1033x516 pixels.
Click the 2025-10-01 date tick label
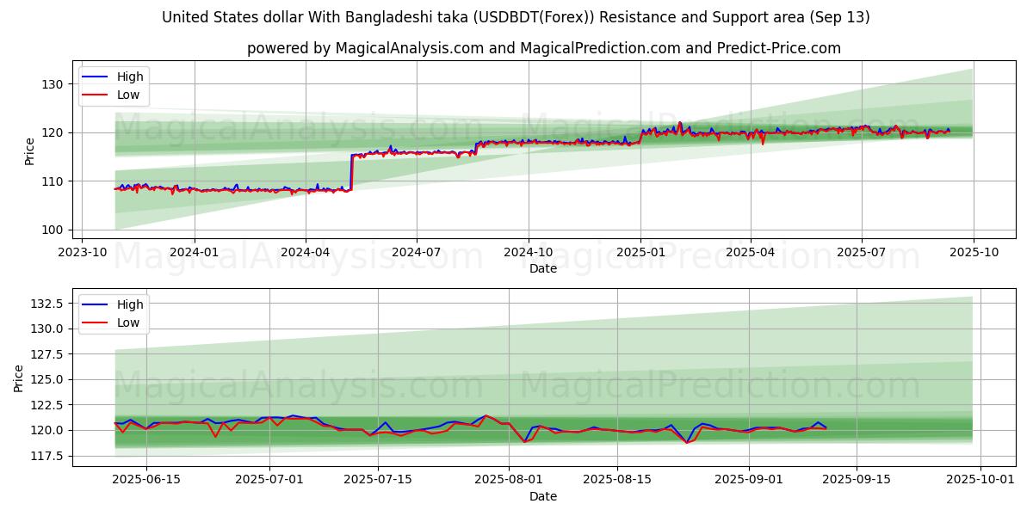tap(980, 480)
